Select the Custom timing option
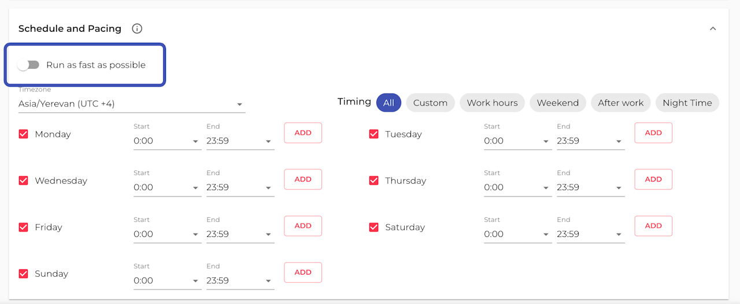The width and height of the screenshot is (740, 304). [430, 103]
